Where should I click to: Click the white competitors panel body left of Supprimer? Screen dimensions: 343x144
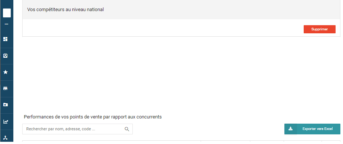[x=162, y=28]
